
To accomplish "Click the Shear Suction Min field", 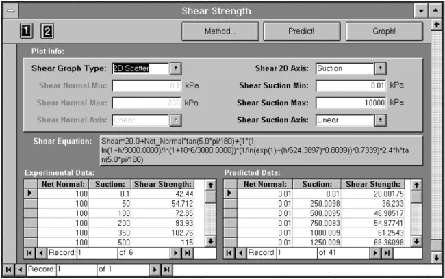I will tap(351, 85).
